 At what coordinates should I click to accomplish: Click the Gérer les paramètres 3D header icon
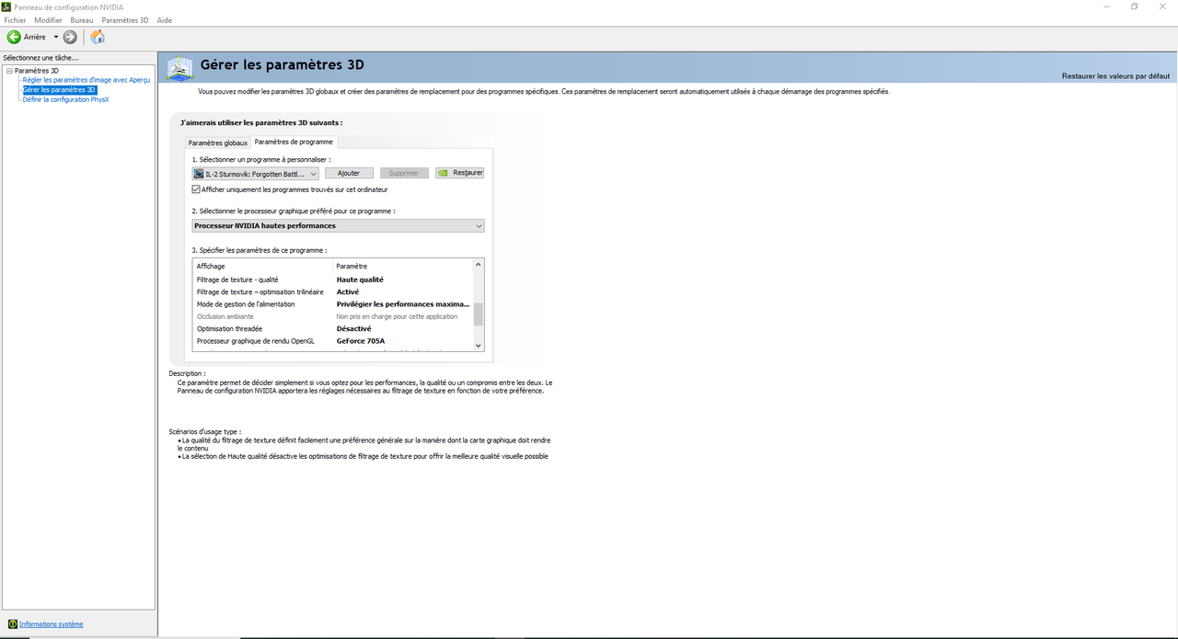coord(179,67)
